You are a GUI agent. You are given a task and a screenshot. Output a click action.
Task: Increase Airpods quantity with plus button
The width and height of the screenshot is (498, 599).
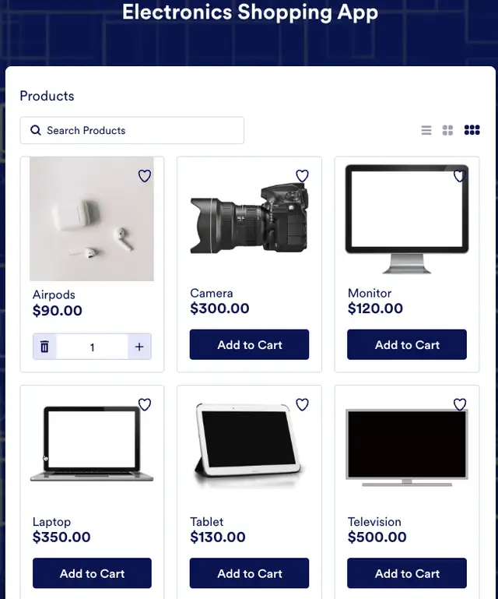139,347
